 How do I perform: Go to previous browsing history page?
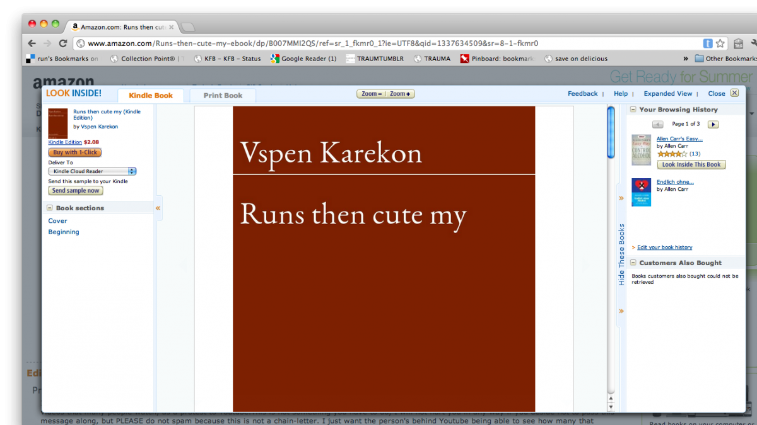[657, 125]
